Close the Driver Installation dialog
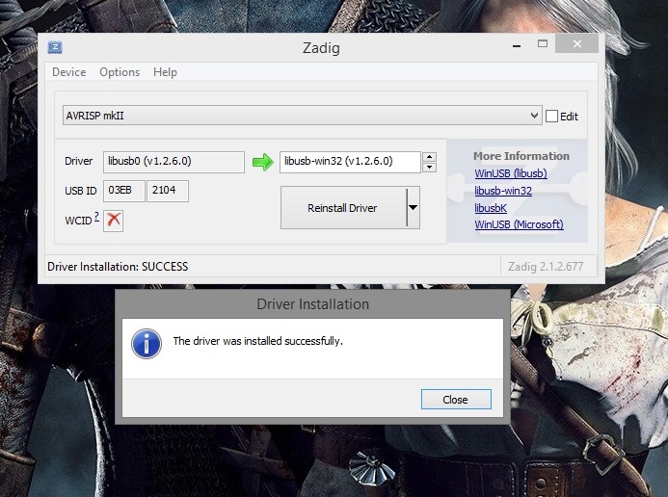668x497 pixels. coord(456,400)
